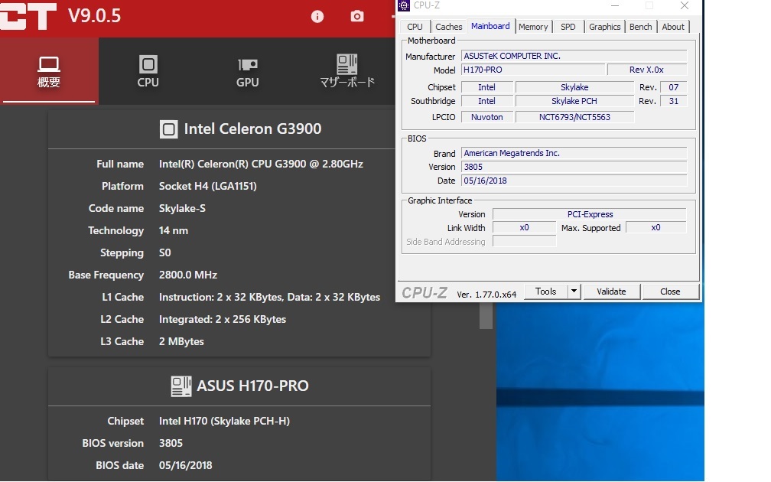Screen dimensions: 771x482
Task: Open the 概要 overview tab
Action: (x=49, y=71)
